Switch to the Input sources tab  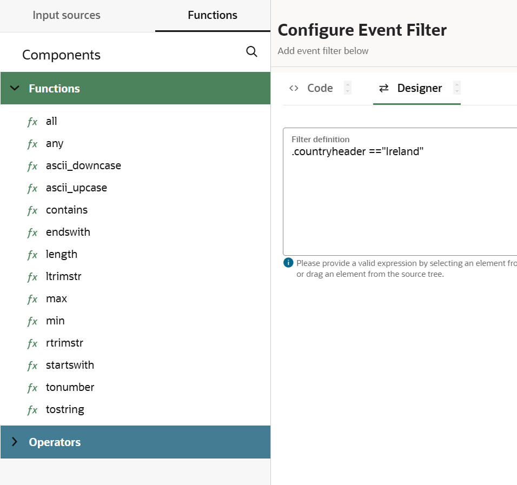coord(67,15)
